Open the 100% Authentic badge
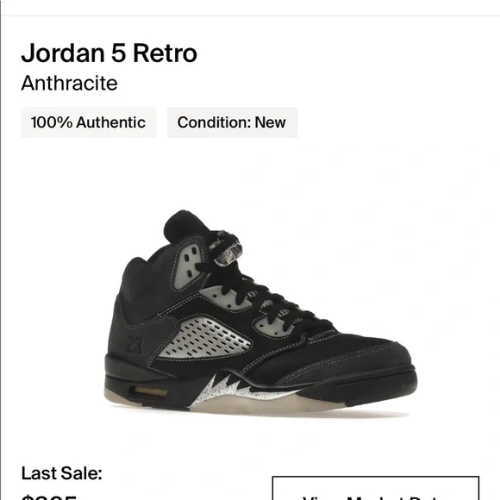Screen dimensions: 500x500 coord(89,122)
